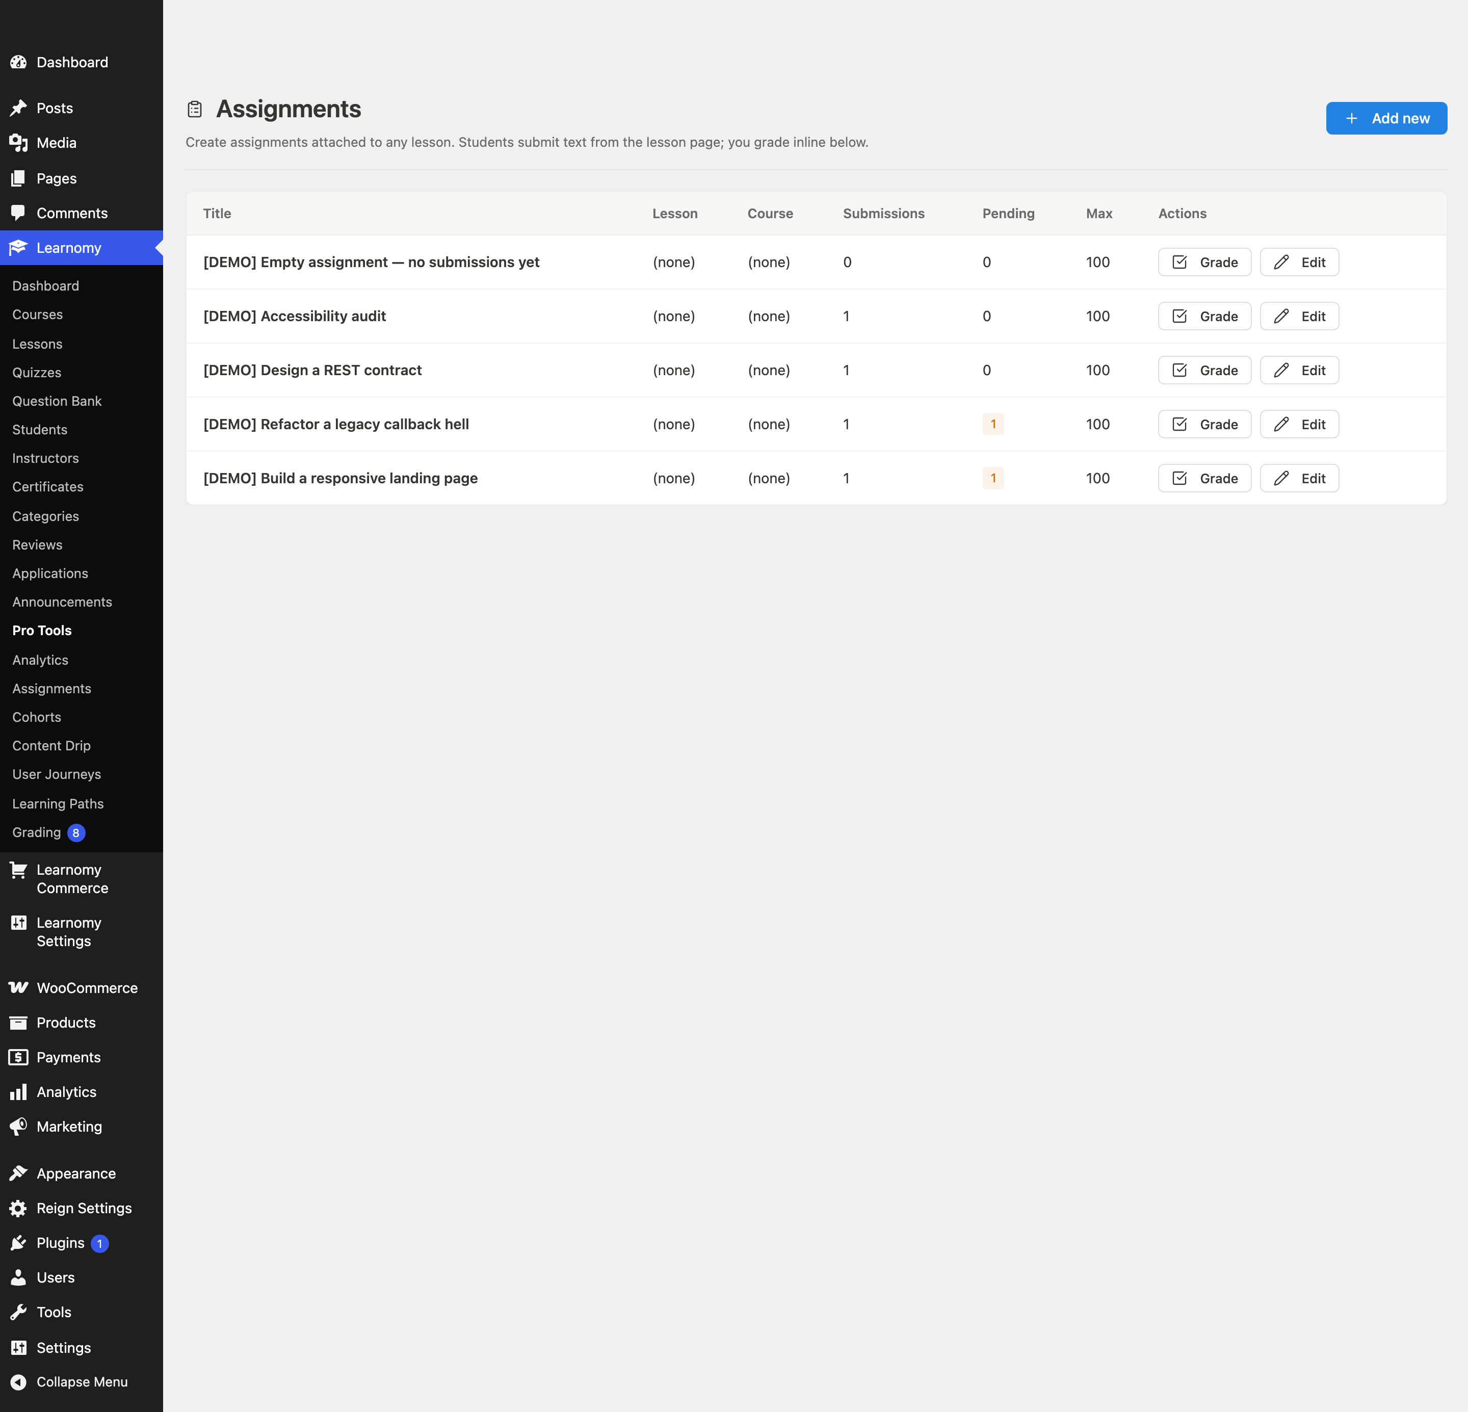Click the Submissions column header
The height and width of the screenshot is (1412, 1468).
click(x=884, y=214)
